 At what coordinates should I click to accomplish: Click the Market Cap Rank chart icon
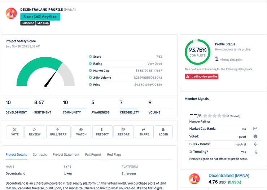point(255,129)
